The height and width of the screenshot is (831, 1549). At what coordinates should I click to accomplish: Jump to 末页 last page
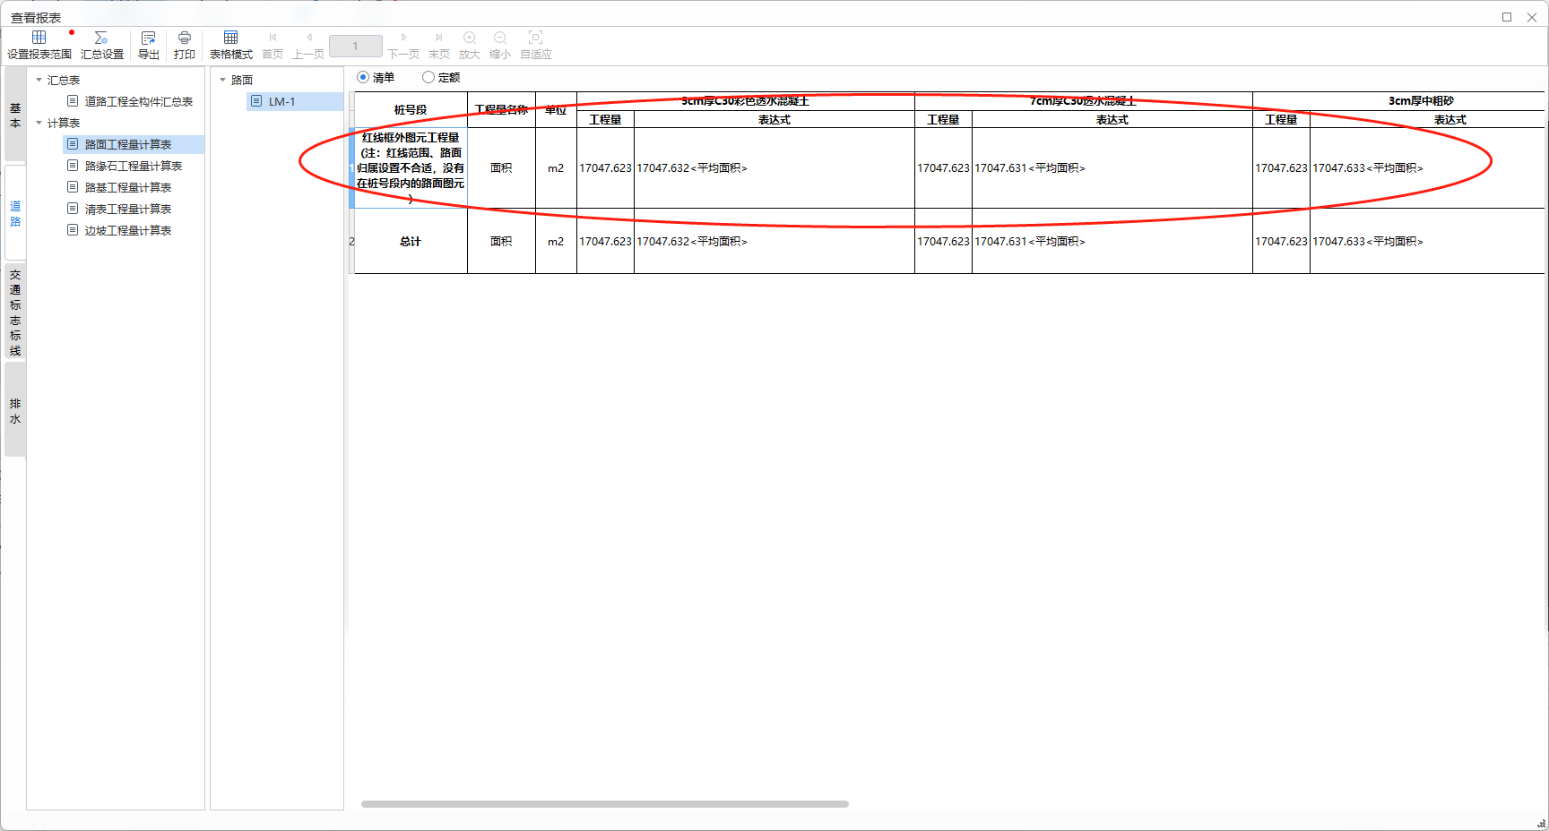coord(439,45)
